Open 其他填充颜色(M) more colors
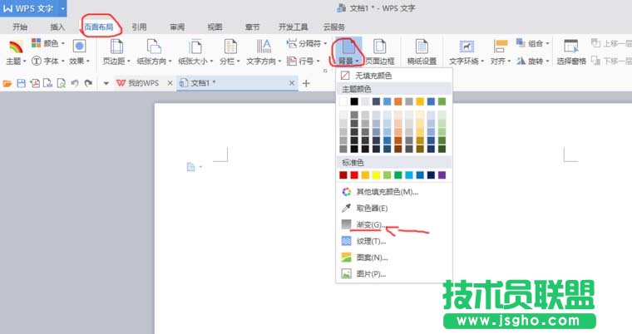The image size is (632, 334). tap(394, 192)
